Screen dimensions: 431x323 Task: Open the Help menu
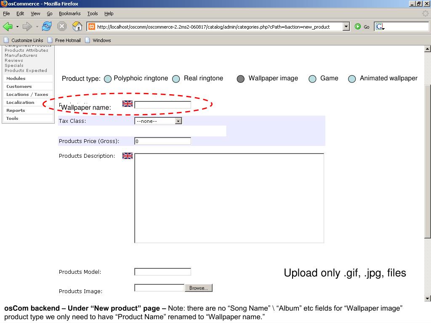point(109,13)
